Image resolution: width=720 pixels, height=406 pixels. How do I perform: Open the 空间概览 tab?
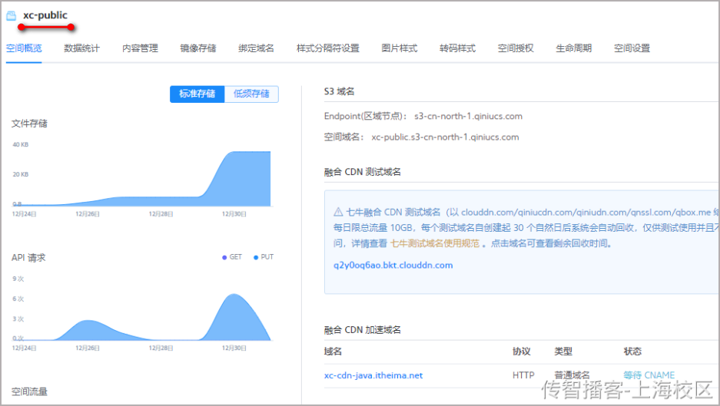click(24, 48)
